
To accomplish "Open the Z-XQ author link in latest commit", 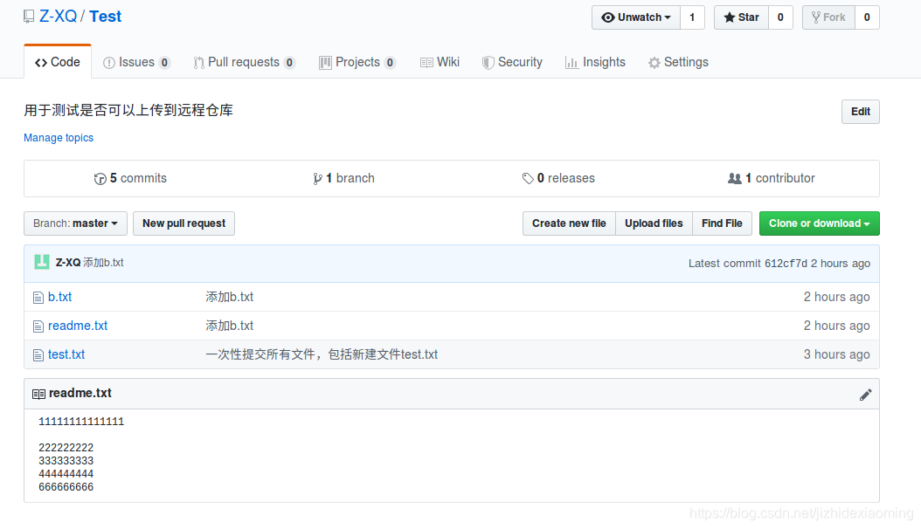I will click(68, 263).
